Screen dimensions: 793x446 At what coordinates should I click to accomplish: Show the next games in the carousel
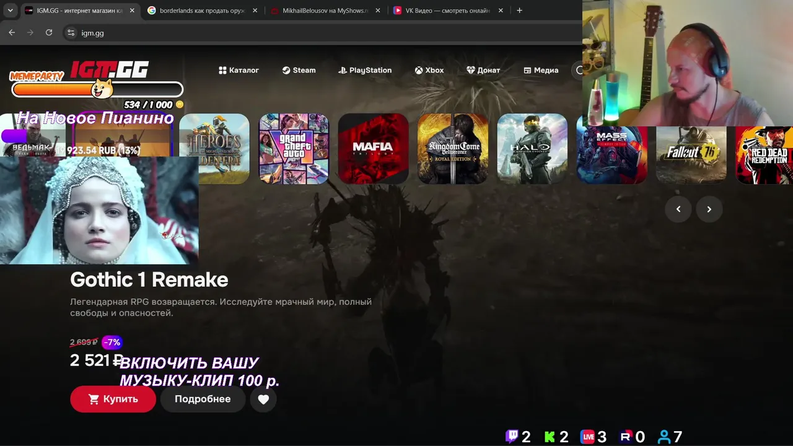click(709, 209)
